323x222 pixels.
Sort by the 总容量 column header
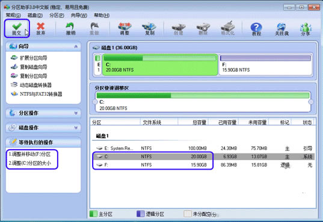[x=193, y=123]
